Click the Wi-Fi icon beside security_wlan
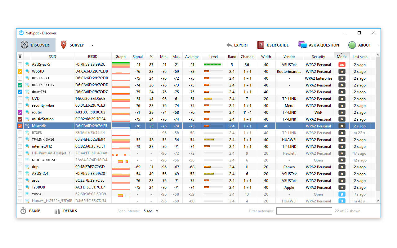 [x=27, y=105]
